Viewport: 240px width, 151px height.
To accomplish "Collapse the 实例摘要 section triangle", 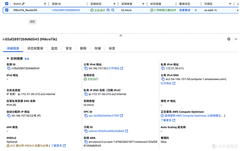I will click(8, 58).
